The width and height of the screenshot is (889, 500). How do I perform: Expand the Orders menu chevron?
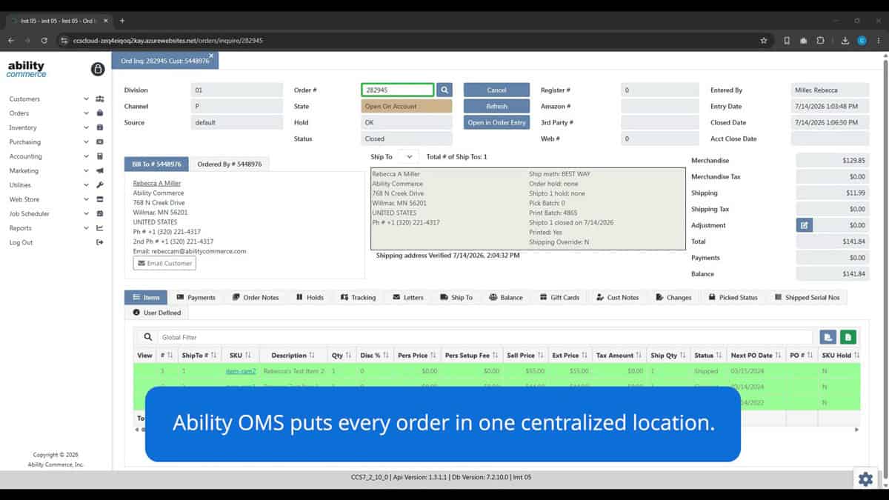point(86,113)
